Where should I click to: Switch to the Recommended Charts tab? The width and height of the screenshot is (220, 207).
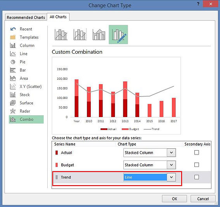(x=26, y=17)
